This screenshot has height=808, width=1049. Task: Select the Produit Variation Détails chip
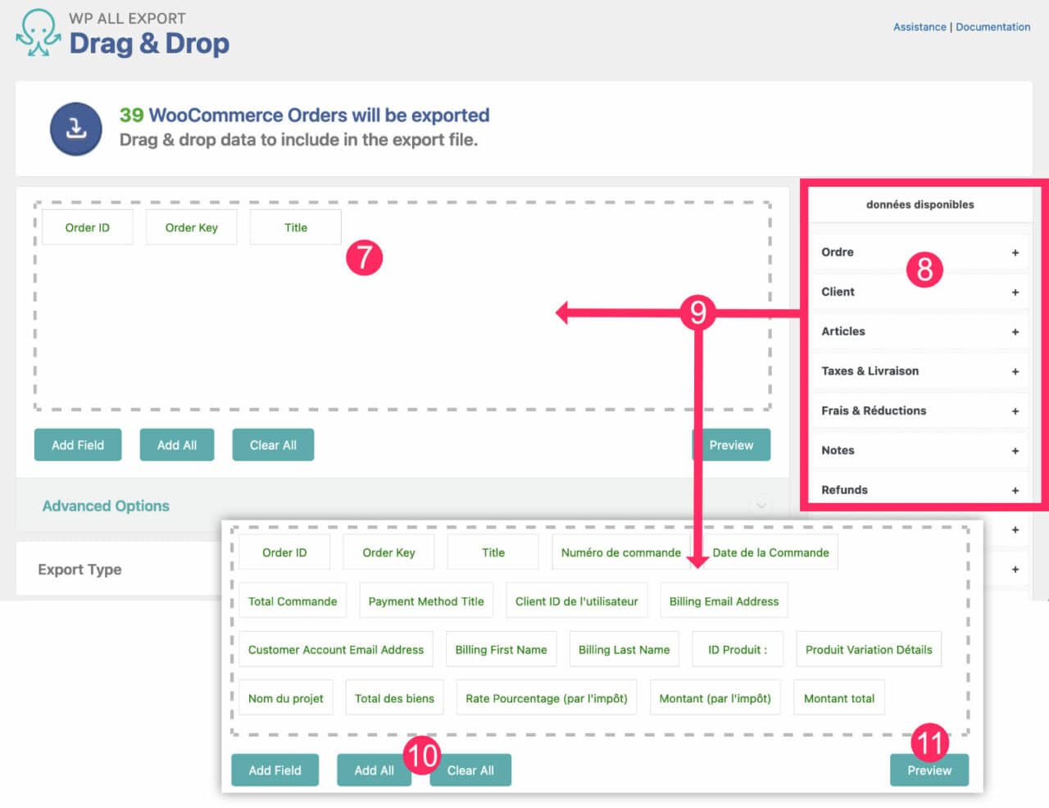(869, 649)
